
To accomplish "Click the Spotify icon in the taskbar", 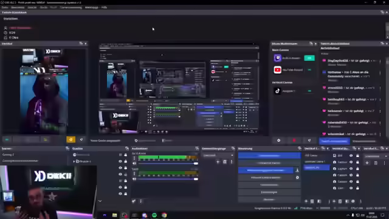I will click(x=154, y=215).
